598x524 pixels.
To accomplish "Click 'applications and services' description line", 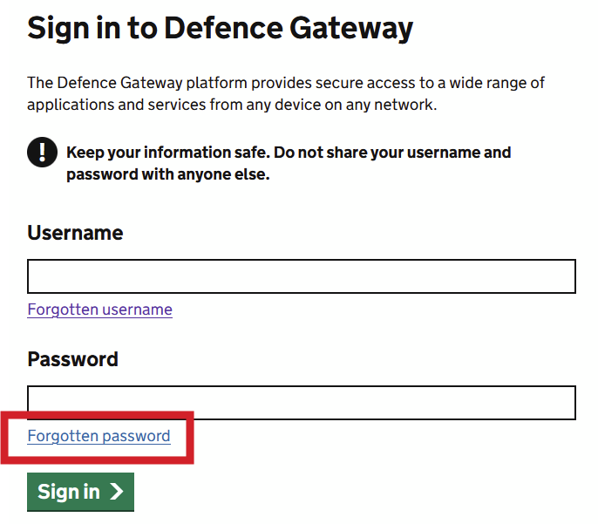I will [x=231, y=105].
